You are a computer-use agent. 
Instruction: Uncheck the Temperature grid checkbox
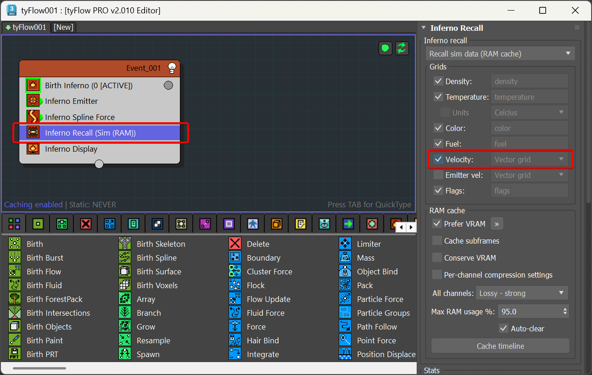(x=438, y=97)
